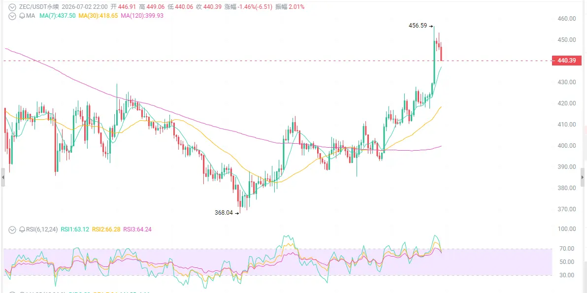Click the RSI(6,12,24) indicator label
The image size is (587, 293).
[41, 229]
